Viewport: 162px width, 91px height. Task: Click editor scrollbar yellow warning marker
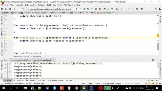point(158,35)
